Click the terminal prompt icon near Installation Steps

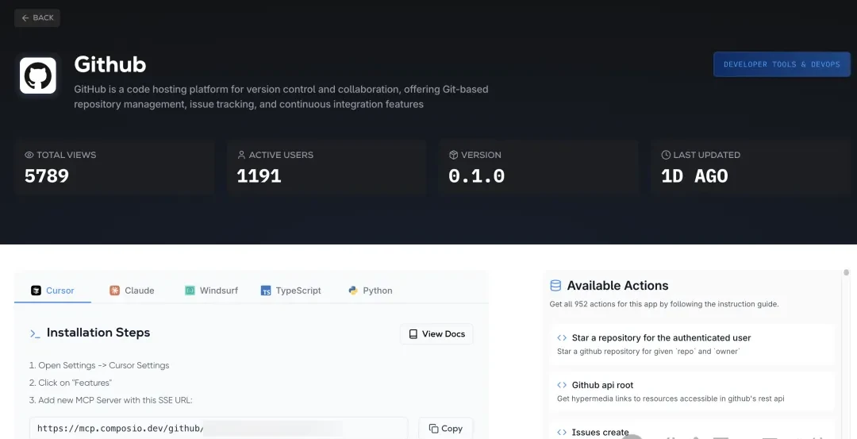[x=35, y=333]
